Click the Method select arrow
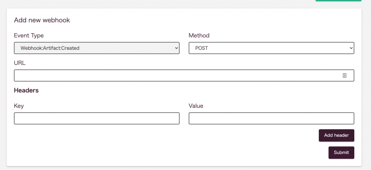 (x=351, y=48)
